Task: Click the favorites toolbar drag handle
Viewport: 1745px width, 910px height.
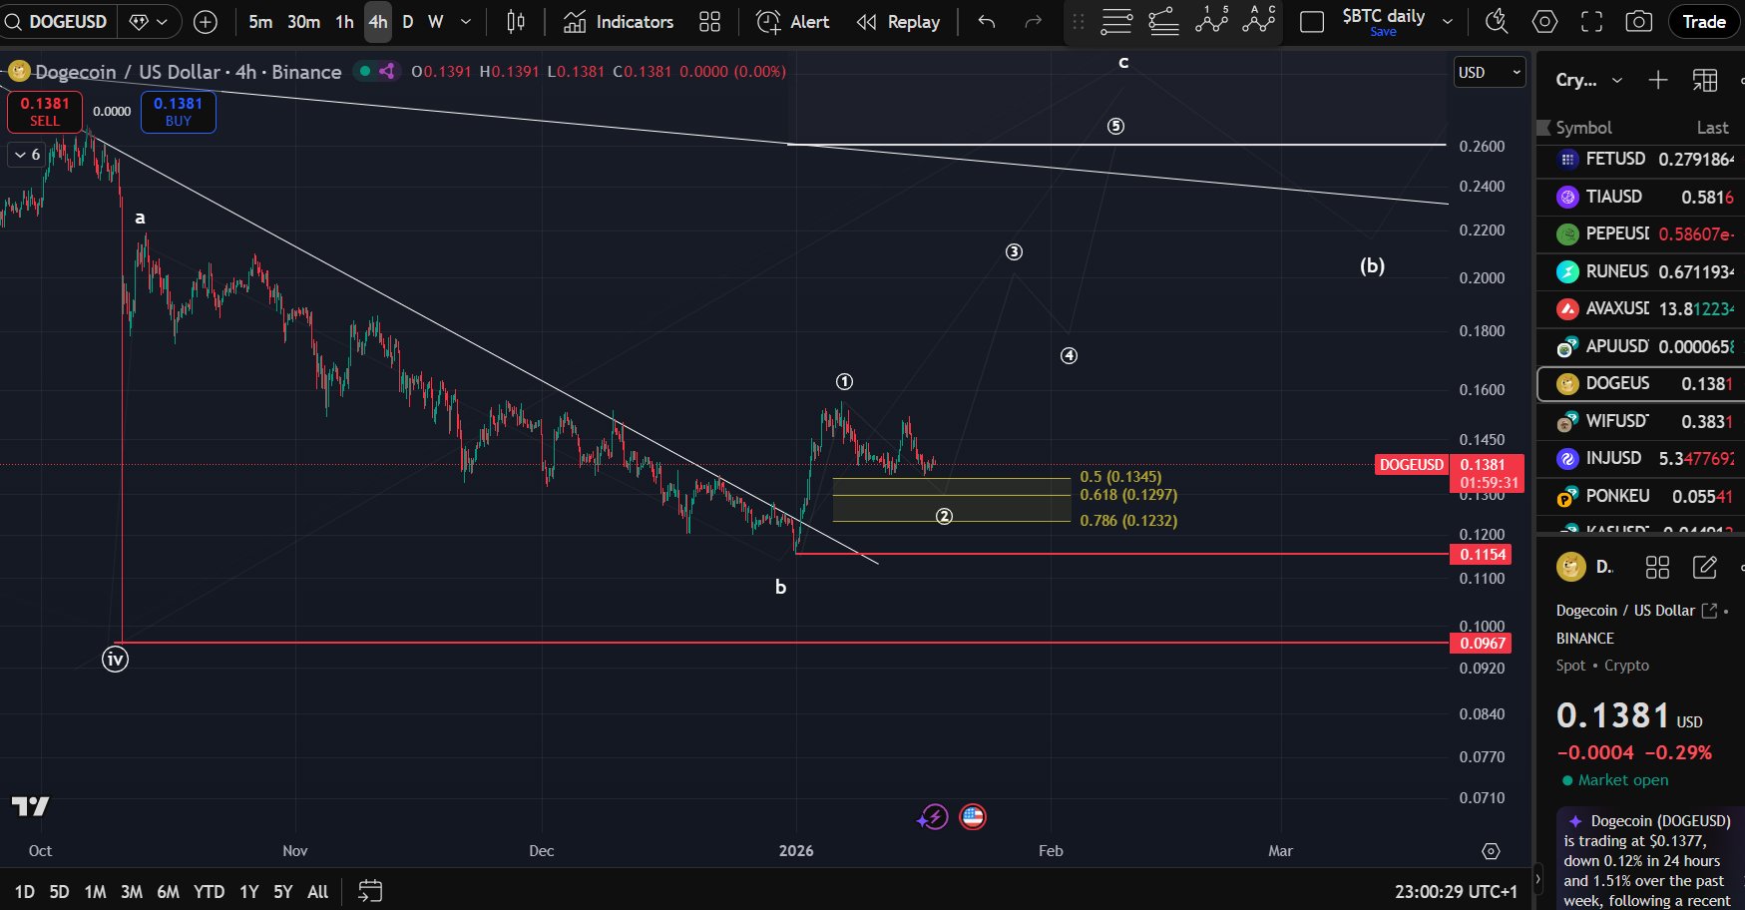Action: coord(1078,22)
